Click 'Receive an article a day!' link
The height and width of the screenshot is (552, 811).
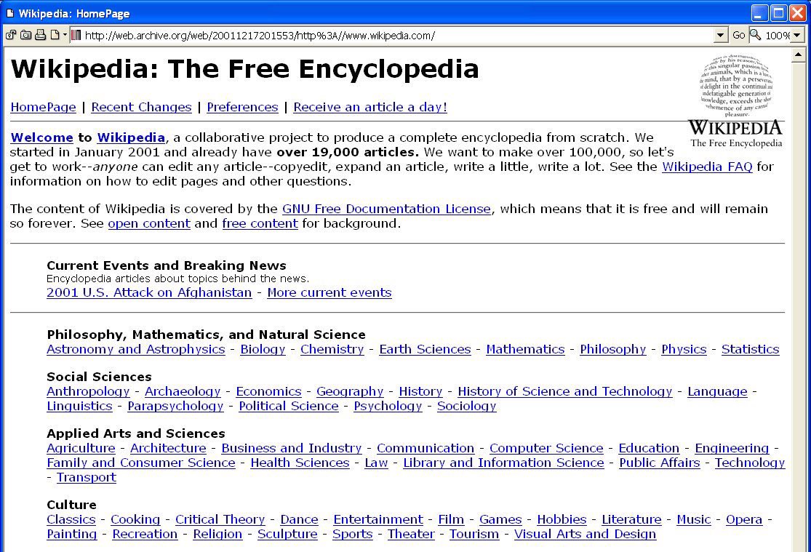point(370,107)
